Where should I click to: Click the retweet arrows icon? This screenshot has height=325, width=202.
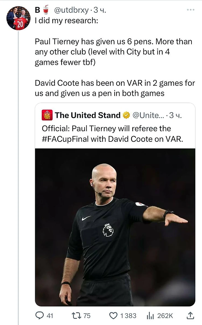(x=76, y=316)
